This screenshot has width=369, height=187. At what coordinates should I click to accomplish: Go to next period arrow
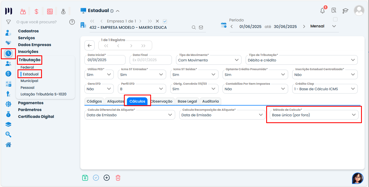pos(304,26)
